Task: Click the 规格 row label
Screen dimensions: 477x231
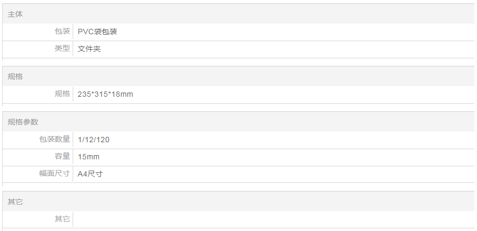Action: (x=62, y=94)
